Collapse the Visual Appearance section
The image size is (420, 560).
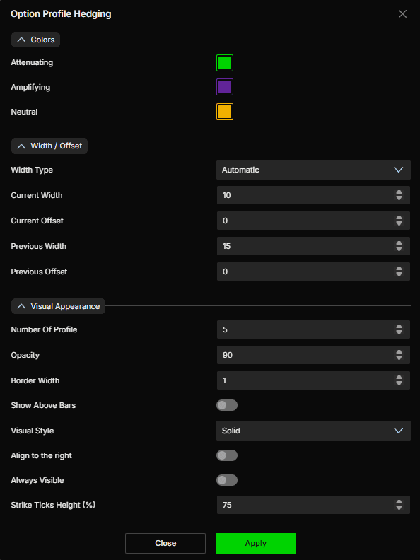[58, 306]
